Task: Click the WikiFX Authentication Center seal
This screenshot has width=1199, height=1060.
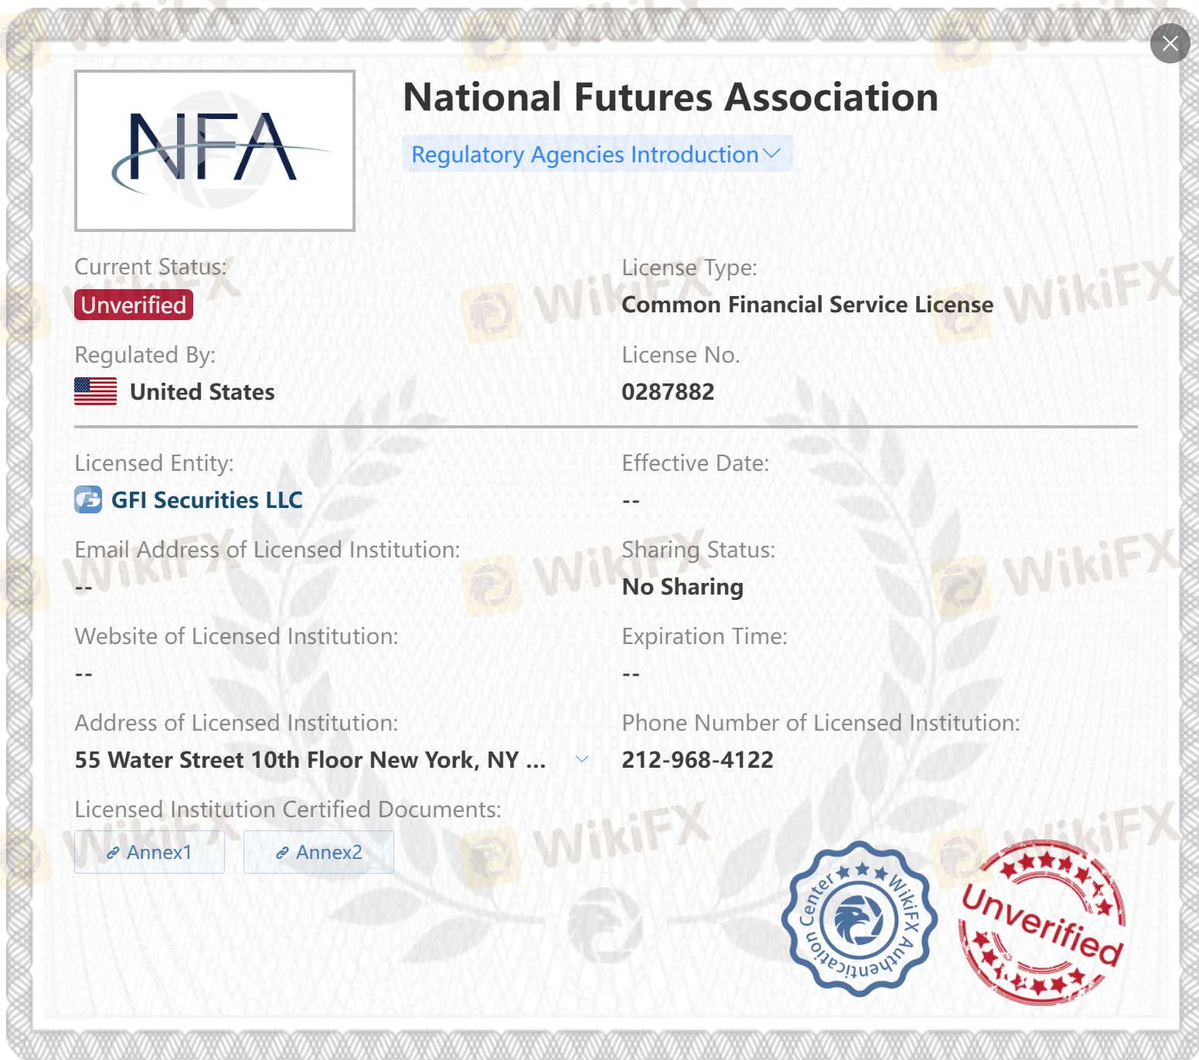Action: point(859,919)
